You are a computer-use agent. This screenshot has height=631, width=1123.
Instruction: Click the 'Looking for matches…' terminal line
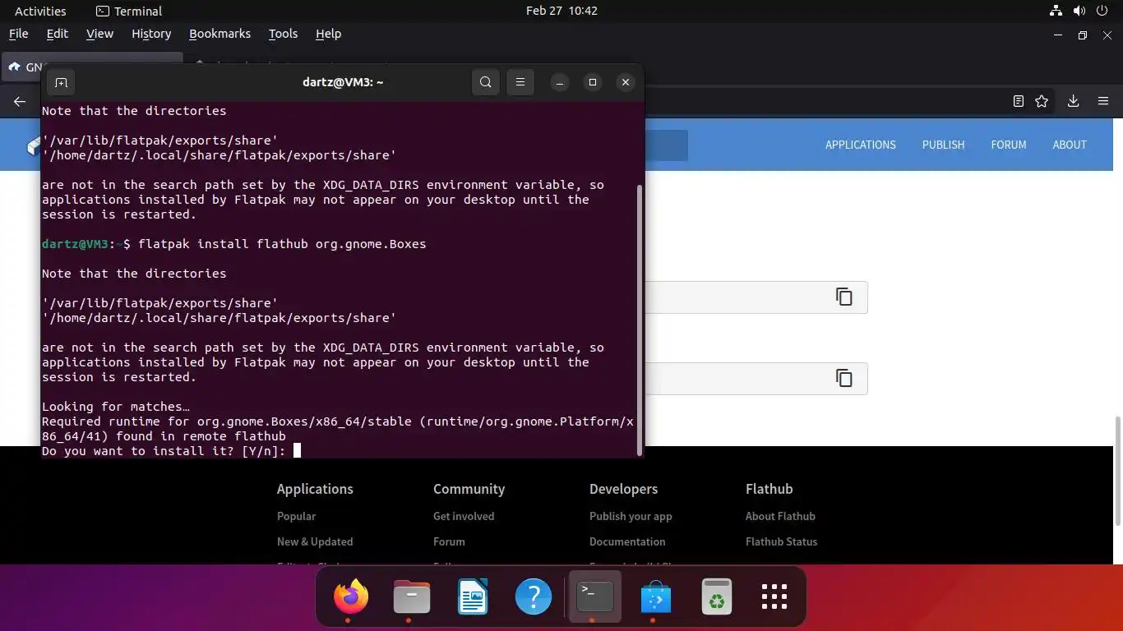[116, 407]
